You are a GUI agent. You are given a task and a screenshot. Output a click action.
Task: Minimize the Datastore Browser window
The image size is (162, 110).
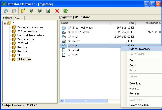click(146, 4)
